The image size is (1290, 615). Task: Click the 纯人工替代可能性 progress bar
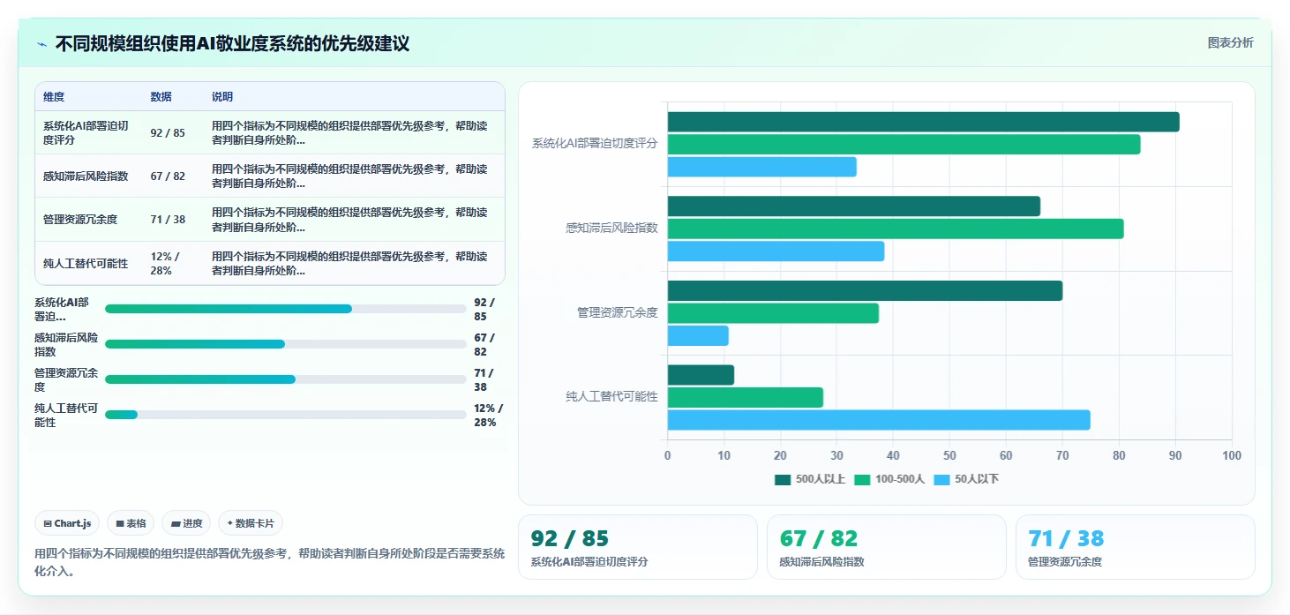(x=286, y=415)
